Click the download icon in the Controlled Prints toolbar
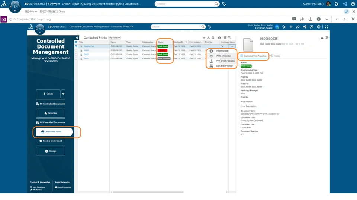 pyautogui.click(x=208, y=38)
